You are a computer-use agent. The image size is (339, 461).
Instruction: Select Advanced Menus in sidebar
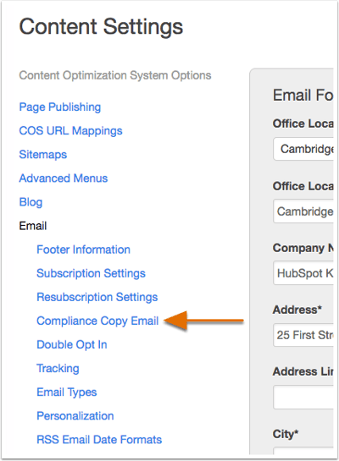point(64,178)
